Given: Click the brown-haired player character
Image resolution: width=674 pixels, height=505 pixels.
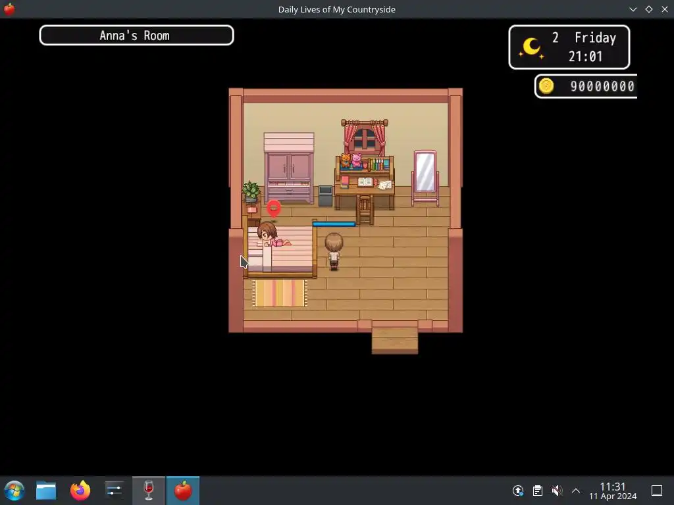Looking at the screenshot, I should pos(334,251).
